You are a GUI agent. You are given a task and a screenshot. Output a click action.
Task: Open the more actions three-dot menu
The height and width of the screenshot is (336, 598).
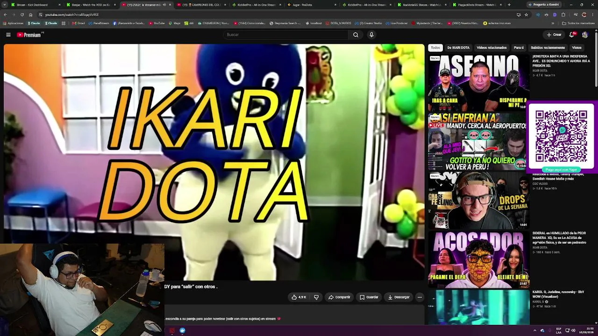pyautogui.click(x=420, y=297)
